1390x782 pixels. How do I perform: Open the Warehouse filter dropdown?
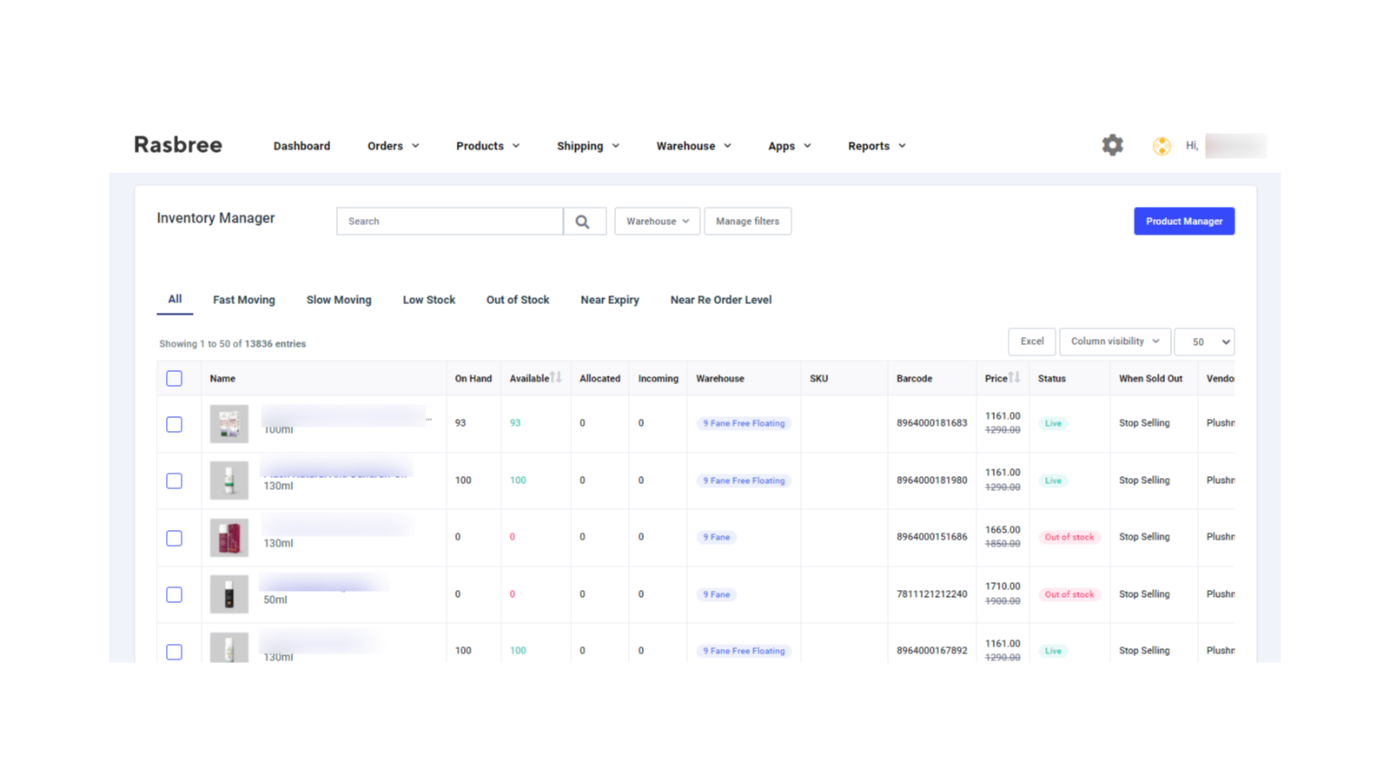pos(657,221)
